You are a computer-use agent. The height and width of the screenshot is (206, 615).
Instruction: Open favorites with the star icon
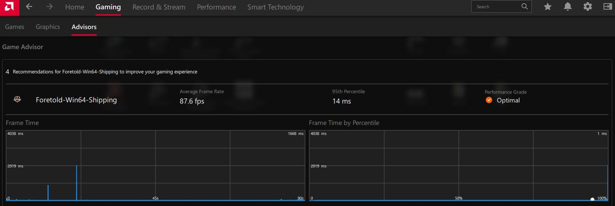coord(547,7)
